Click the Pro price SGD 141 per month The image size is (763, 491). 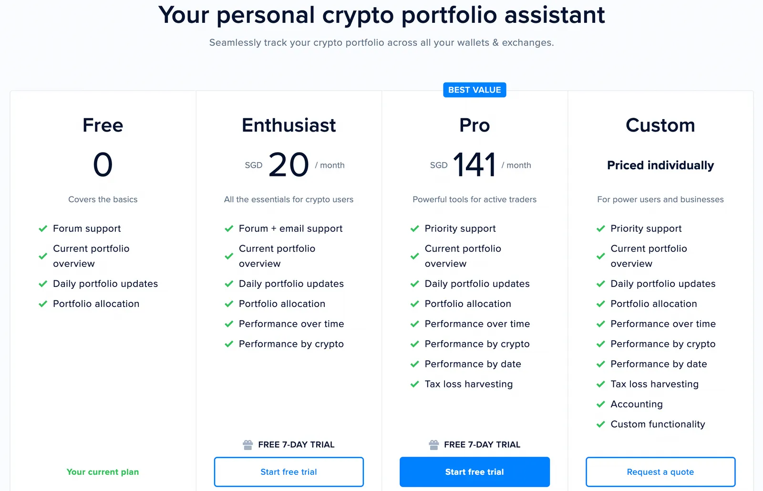pos(480,165)
